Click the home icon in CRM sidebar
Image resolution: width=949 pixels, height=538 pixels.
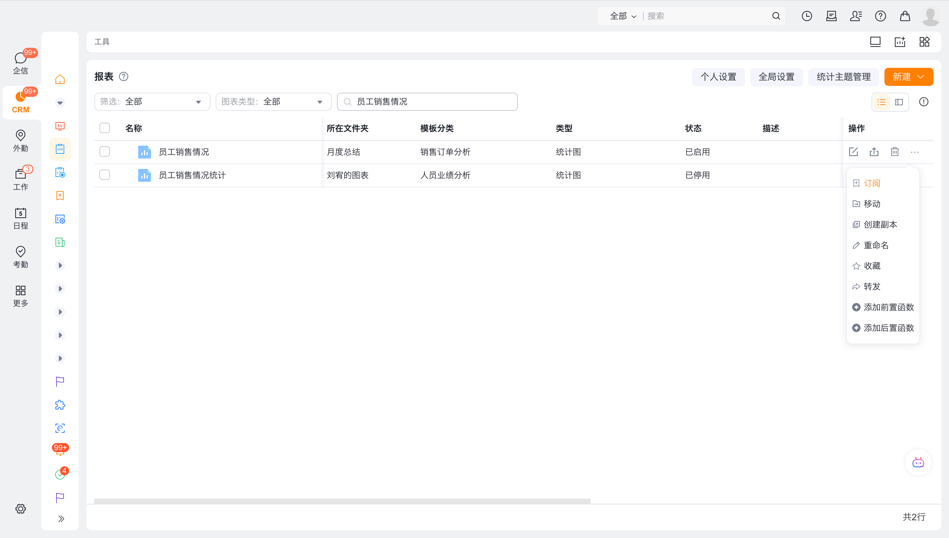point(60,79)
